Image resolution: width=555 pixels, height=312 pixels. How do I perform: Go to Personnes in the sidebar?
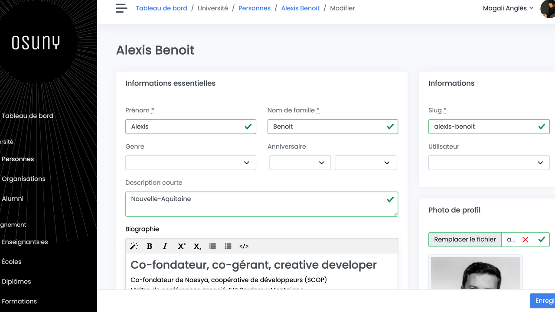(18, 159)
